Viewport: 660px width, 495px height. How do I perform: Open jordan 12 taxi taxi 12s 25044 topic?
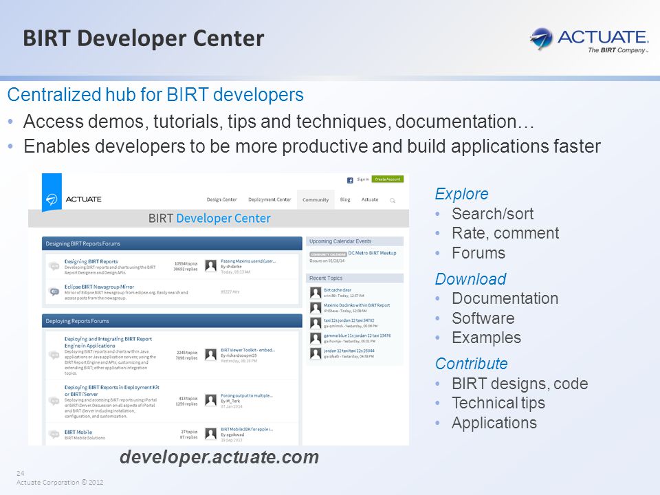coord(349,351)
